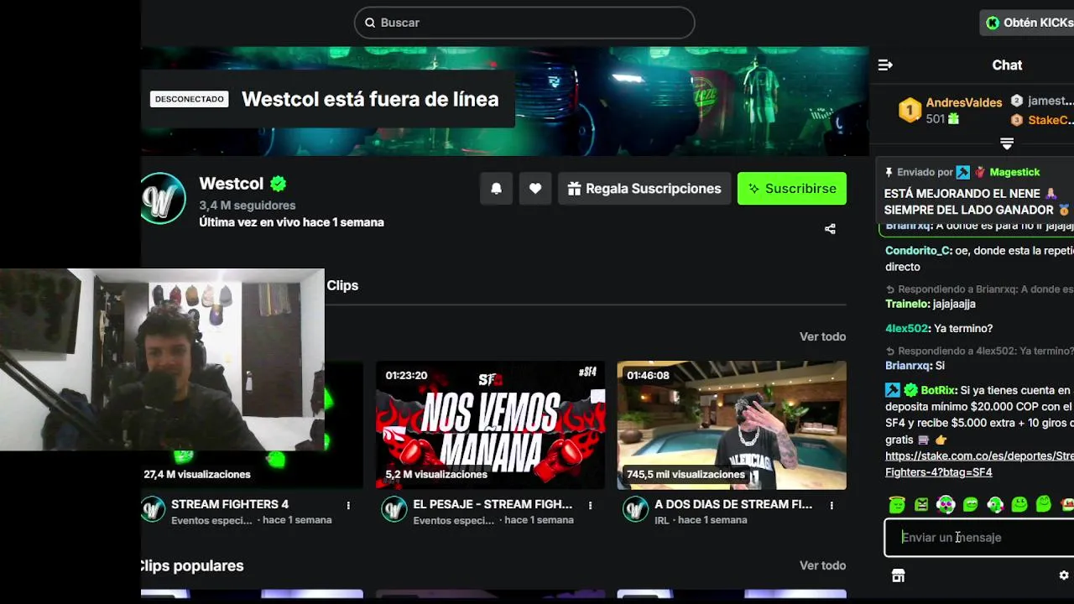Click BotRix username in chat
Screen dimensions: 1074x604
tap(938, 390)
